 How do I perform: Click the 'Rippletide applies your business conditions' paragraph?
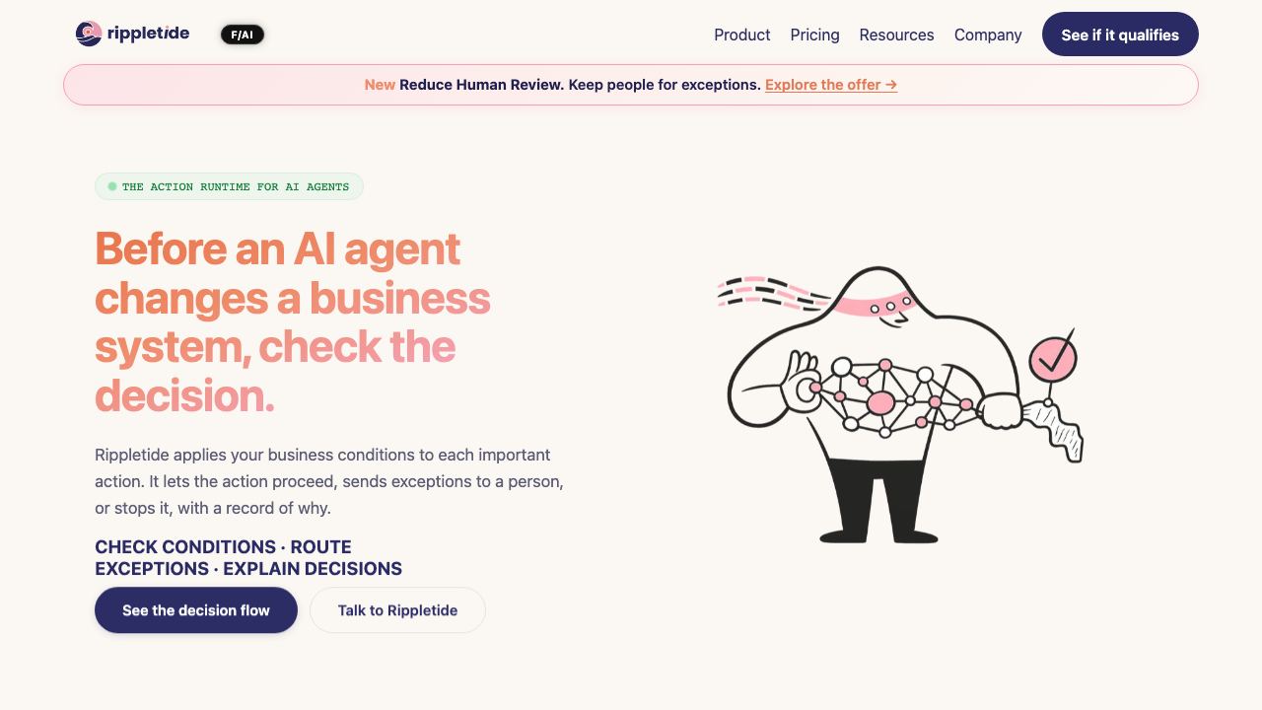coord(329,481)
